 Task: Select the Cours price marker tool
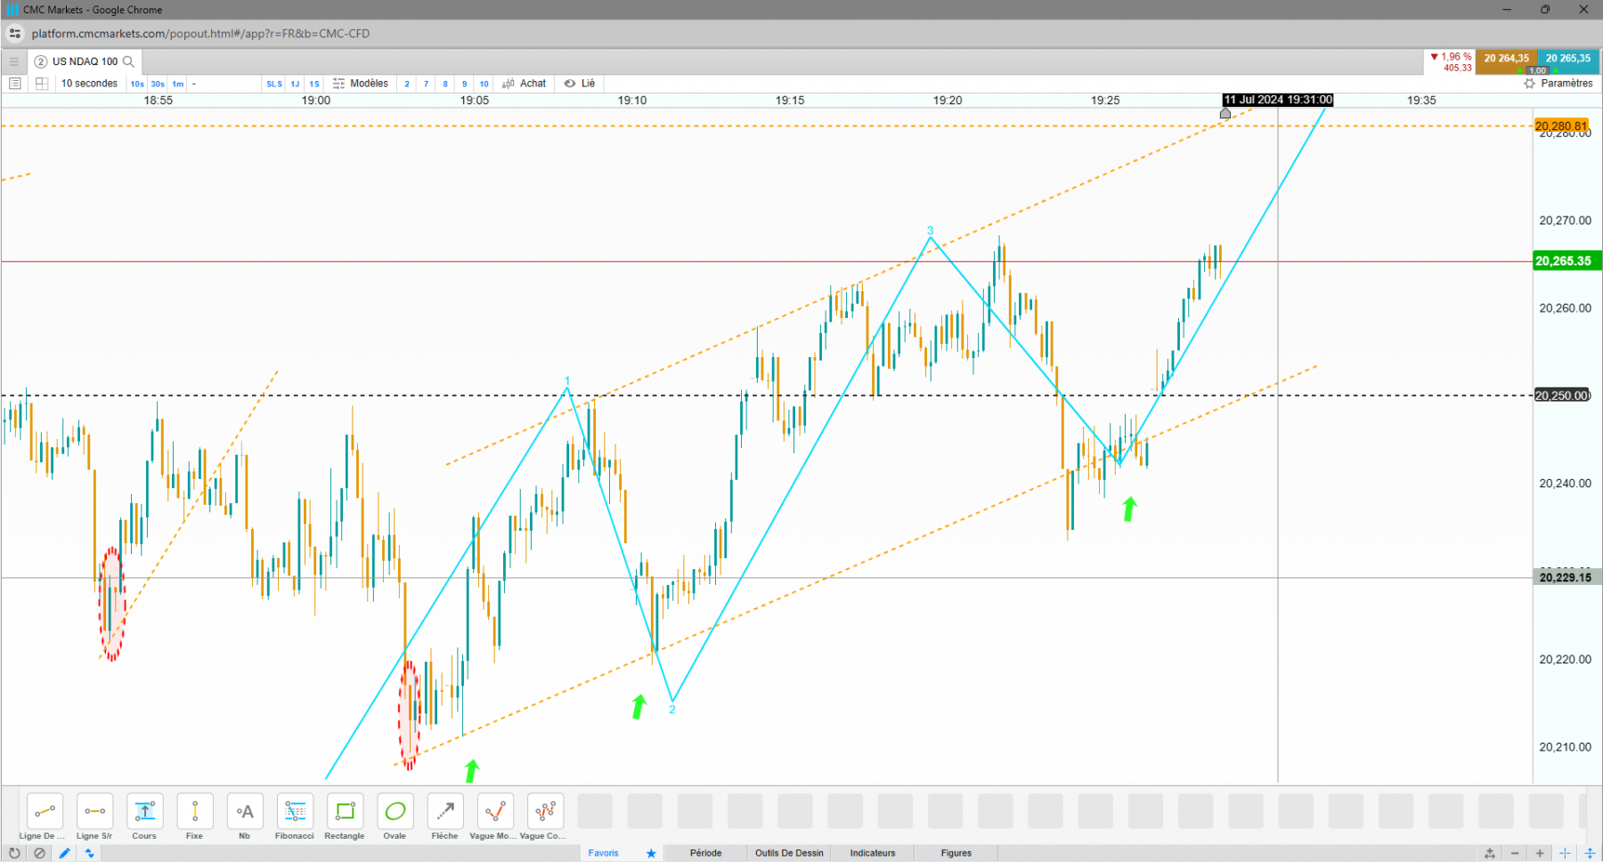[x=144, y=811]
